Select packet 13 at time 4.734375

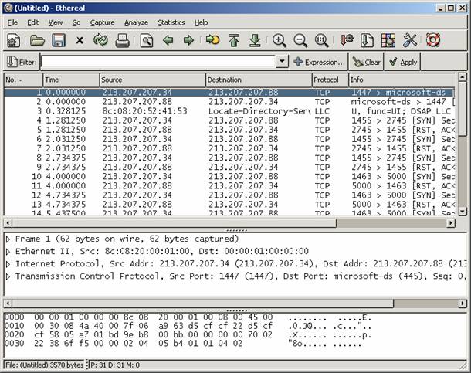pos(230,204)
